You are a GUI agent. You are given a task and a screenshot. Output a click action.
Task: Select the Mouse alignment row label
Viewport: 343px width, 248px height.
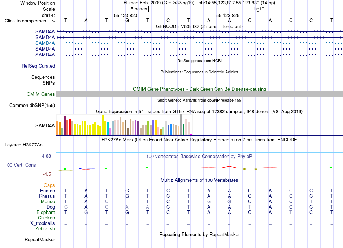48,202
